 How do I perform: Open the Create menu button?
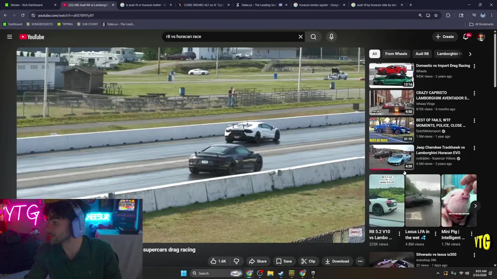coord(445,37)
